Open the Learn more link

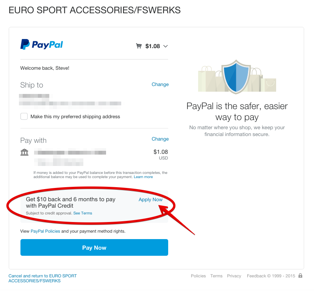coord(143,177)
